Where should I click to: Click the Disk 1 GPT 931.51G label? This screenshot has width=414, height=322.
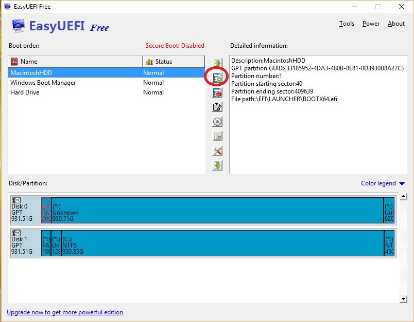pos(22,245)
